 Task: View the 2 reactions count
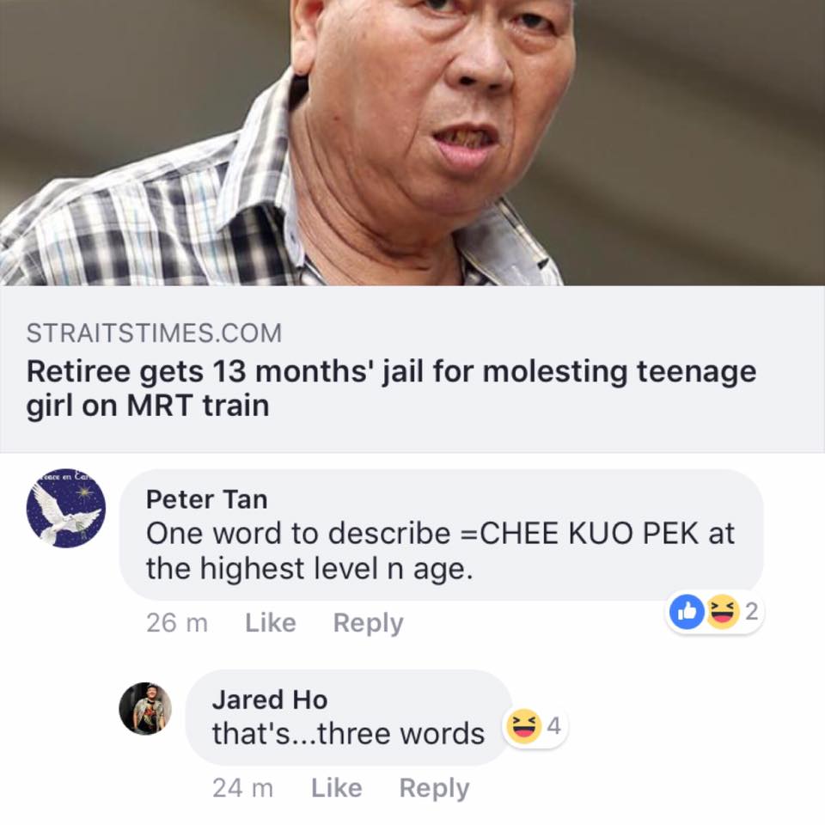click(751, 611)
